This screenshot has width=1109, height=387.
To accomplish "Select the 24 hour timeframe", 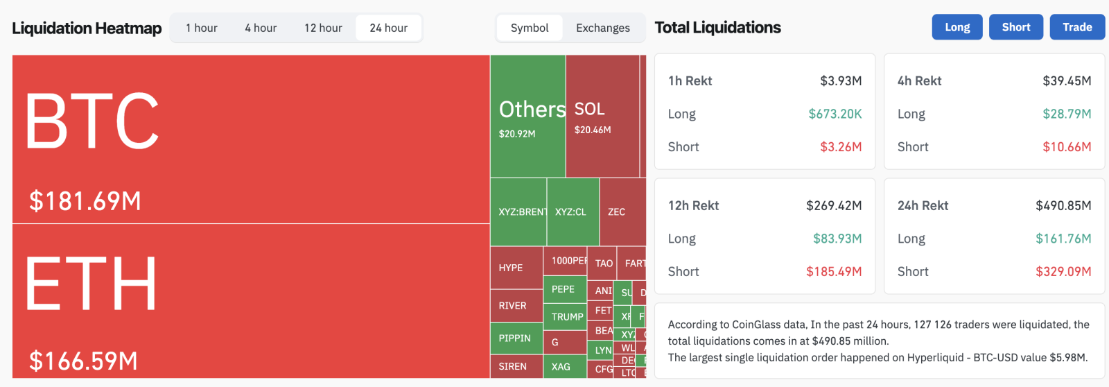I will point(388,28).
